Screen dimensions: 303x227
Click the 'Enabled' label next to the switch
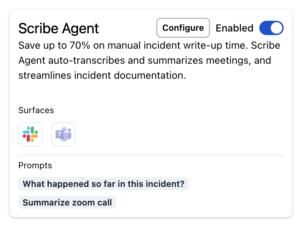pos(234,28)
